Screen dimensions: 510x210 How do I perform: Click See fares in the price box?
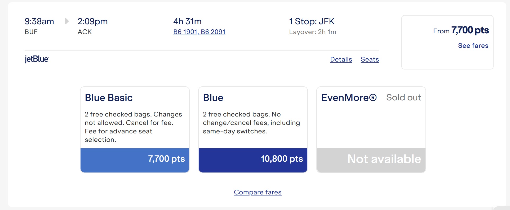473,46
